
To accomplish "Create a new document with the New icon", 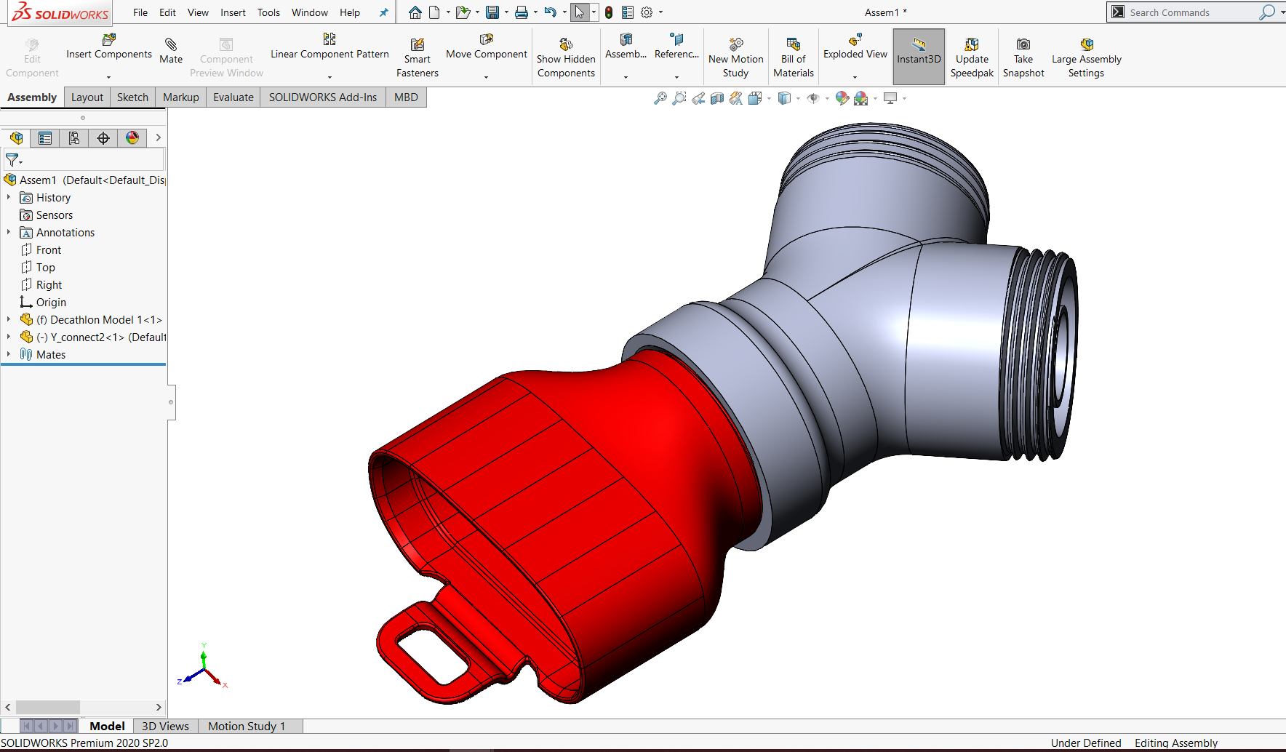I will pos(434,12).
